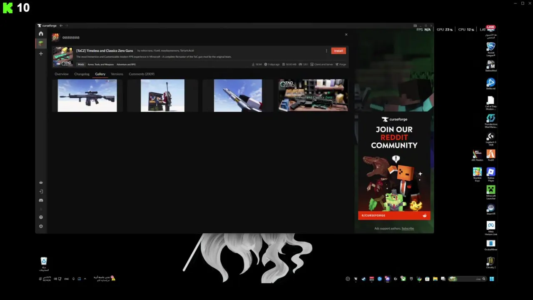
Task: Open the TAC Zero banner gallery image
Action: pyautogui.click(x=313, y=95)
